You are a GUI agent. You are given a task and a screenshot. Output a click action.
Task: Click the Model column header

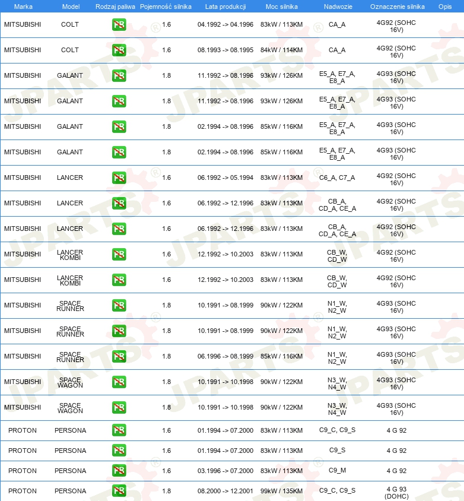pos(71,7)
